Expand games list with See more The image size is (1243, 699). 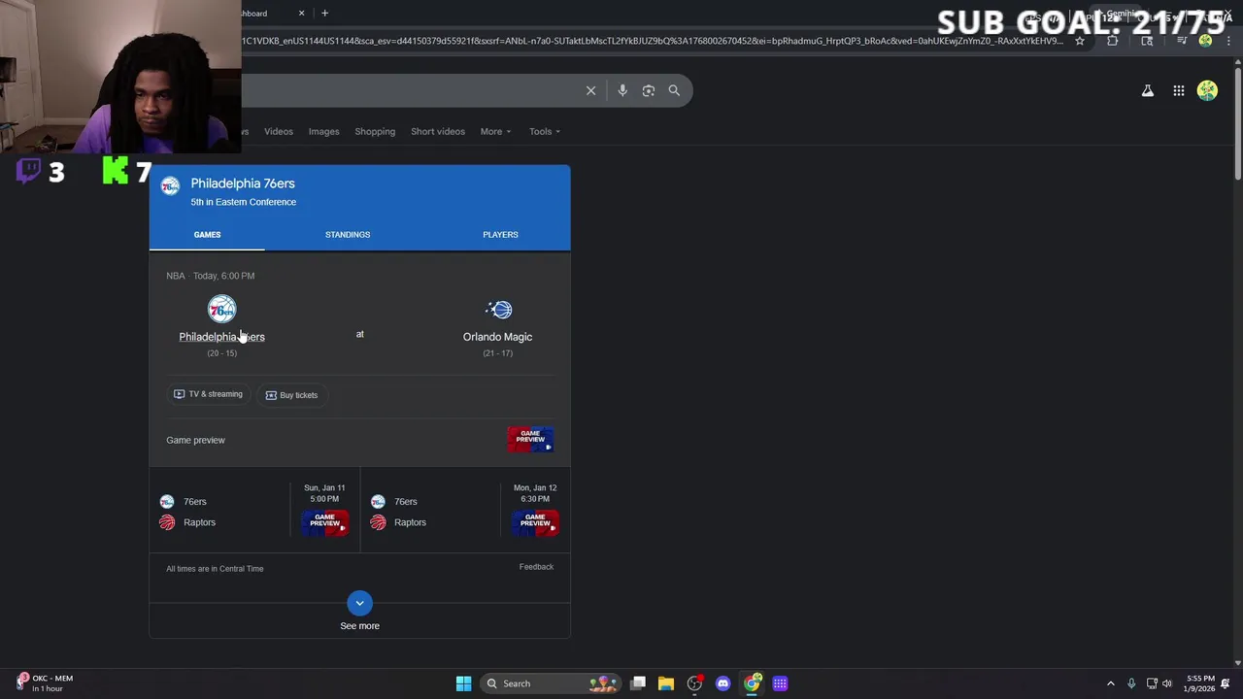[359, 612]
